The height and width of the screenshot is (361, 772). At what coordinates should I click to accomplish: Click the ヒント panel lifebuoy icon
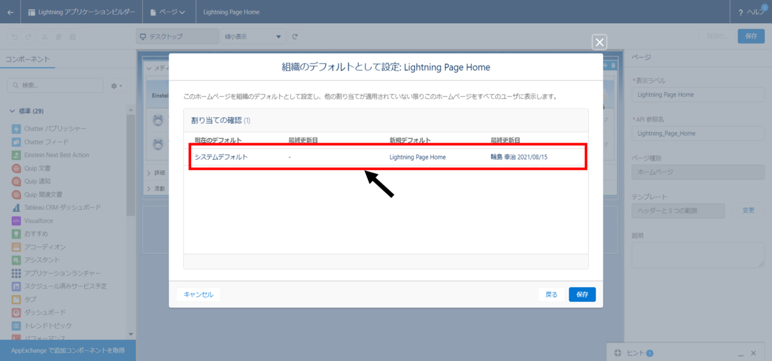pyautogui.click(x=617, y=353)
